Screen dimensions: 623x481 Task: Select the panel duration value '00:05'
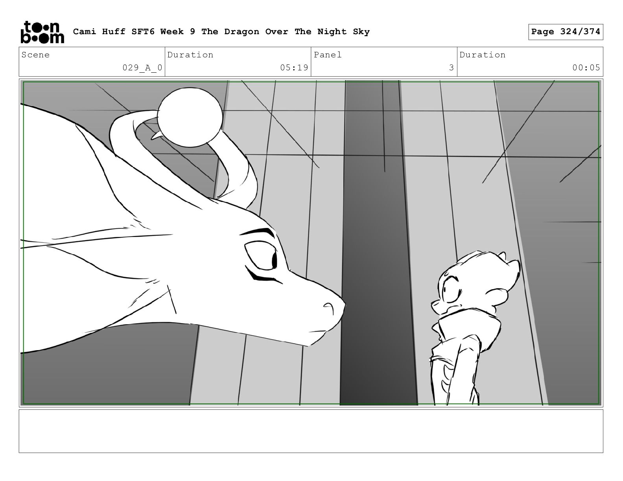(586, 68)
